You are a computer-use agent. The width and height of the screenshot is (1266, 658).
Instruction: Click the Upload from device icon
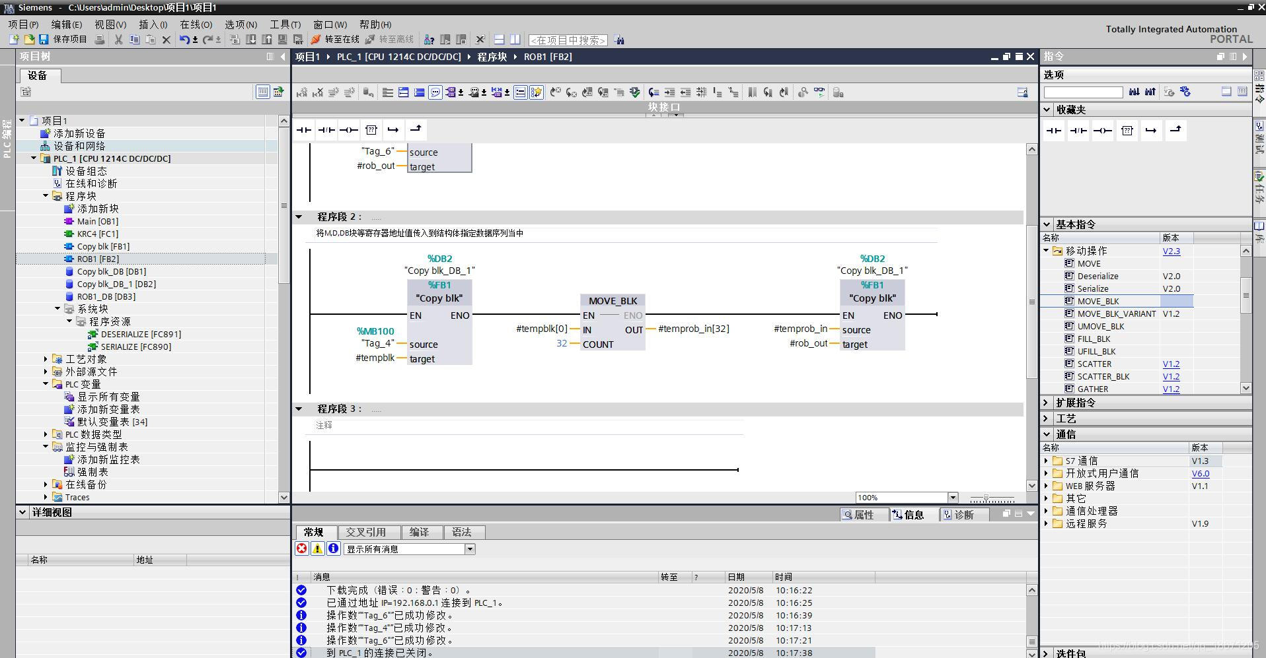267,40
